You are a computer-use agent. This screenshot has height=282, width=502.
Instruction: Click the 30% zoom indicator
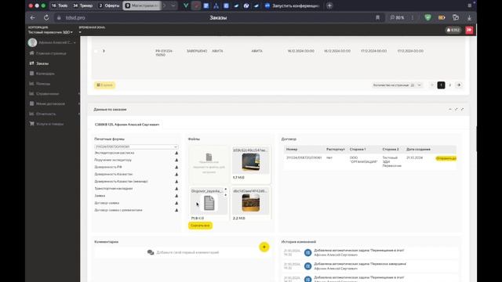(398, 17)
